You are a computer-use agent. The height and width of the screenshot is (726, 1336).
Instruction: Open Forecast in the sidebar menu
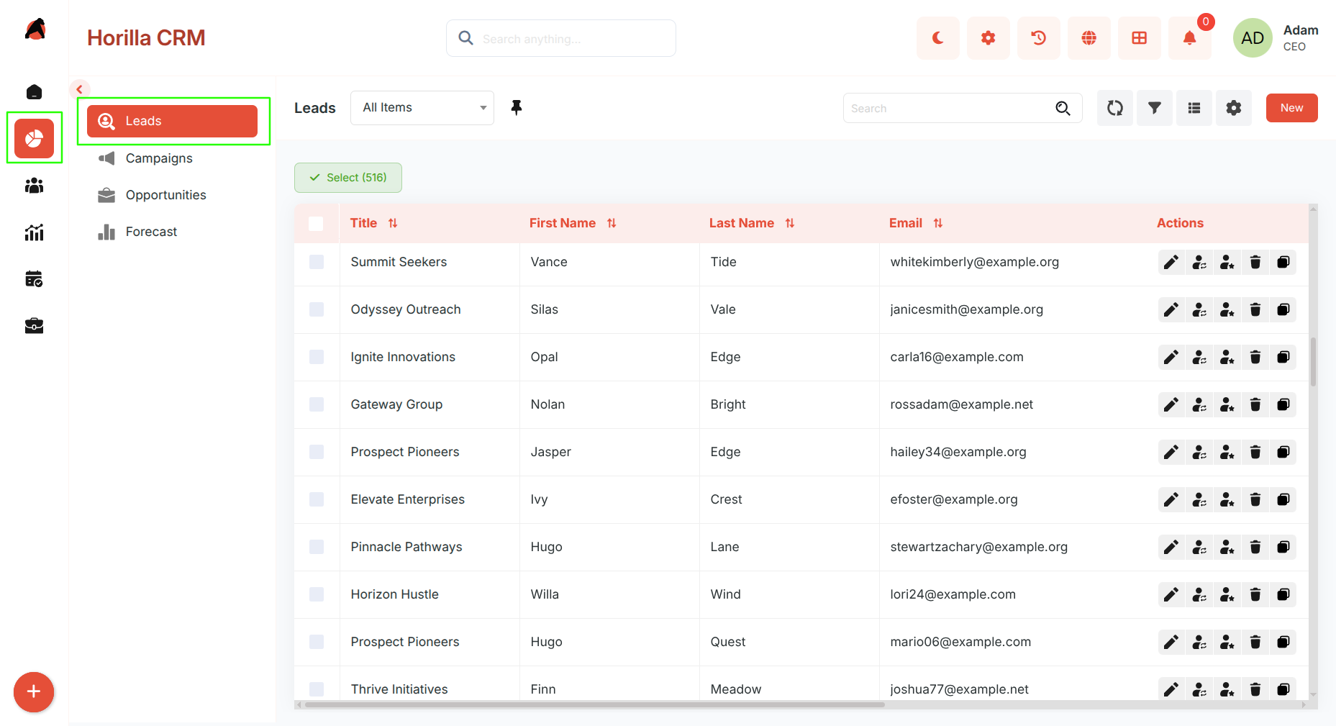point(172,232)
